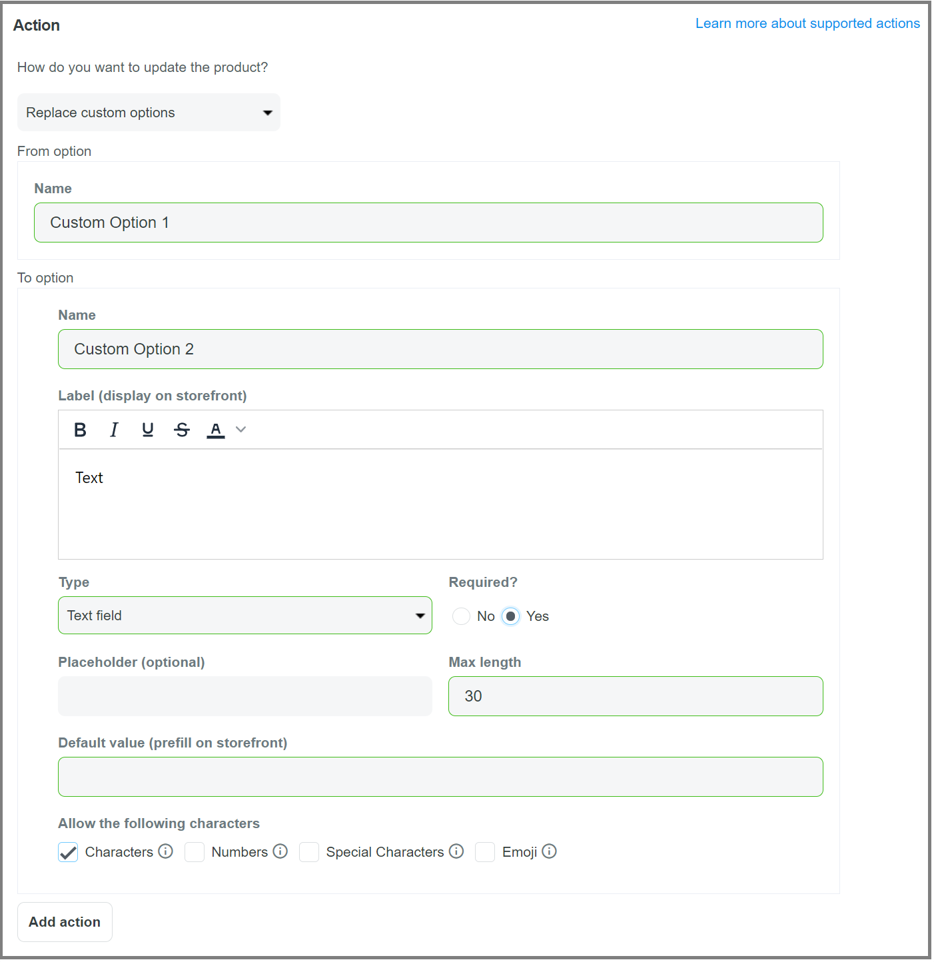Select No for Required
Viewport: 934px width, 962px height.
(461, 616)
